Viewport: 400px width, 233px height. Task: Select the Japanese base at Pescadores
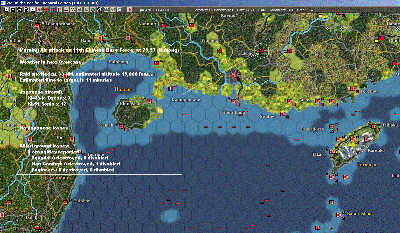(331, 126)
